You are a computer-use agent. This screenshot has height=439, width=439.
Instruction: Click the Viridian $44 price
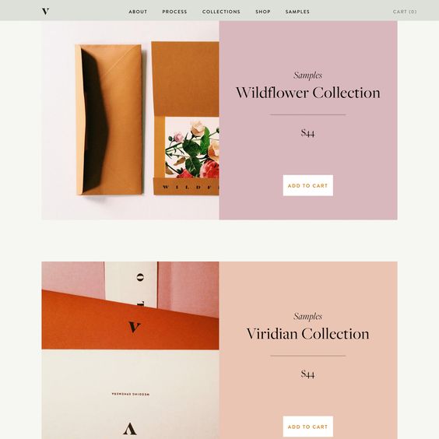(x=307, y=374)
